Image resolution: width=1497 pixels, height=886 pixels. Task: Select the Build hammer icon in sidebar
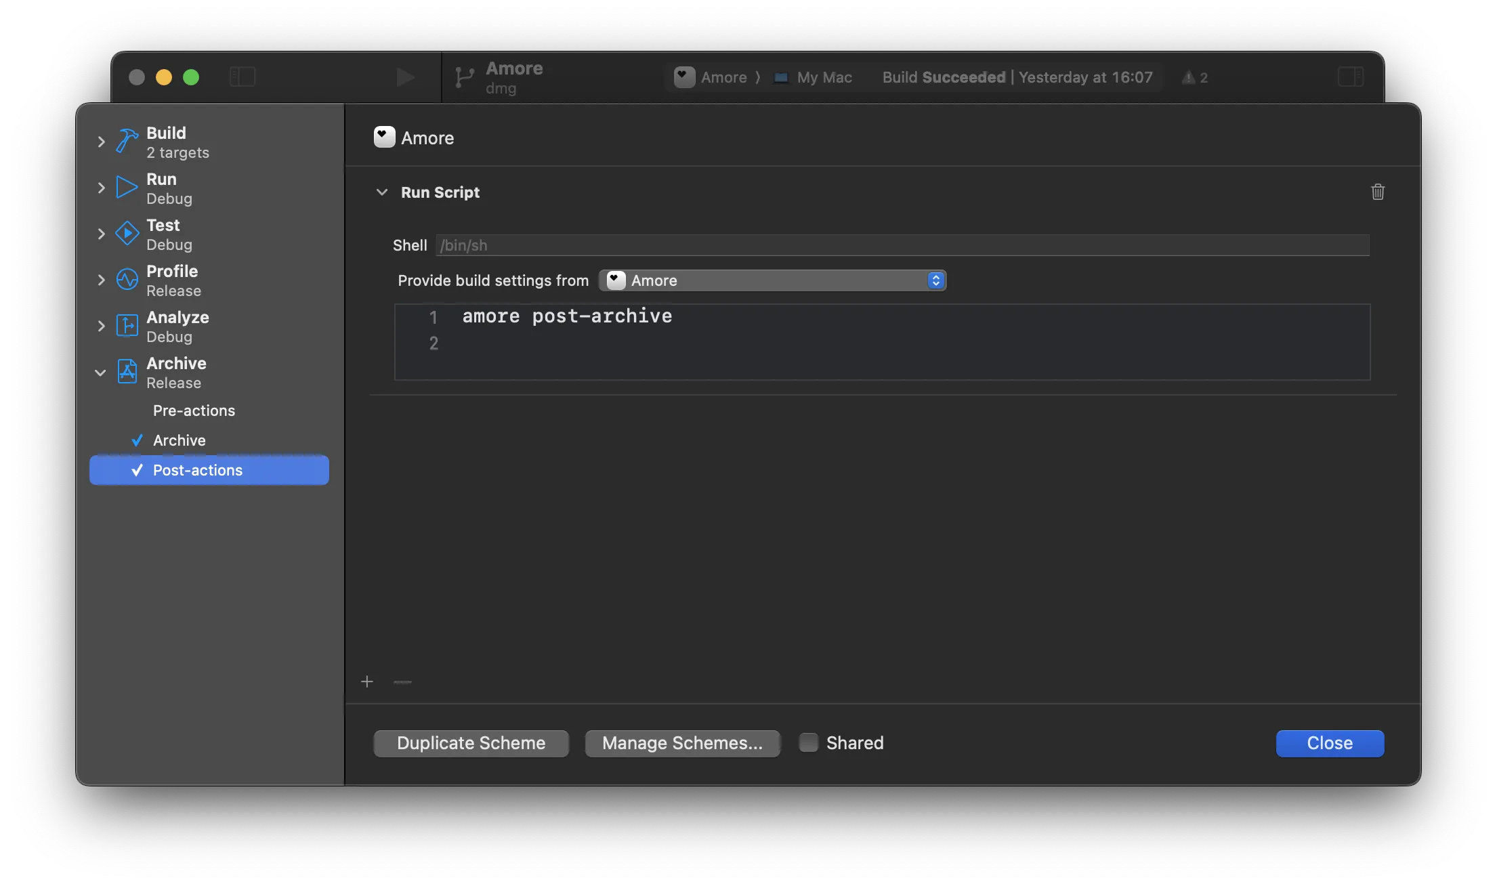[126, 141]
